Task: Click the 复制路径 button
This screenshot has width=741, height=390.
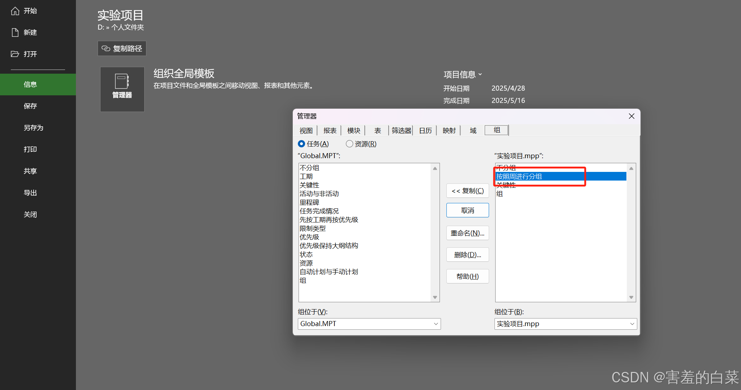Action: (122, 48)
